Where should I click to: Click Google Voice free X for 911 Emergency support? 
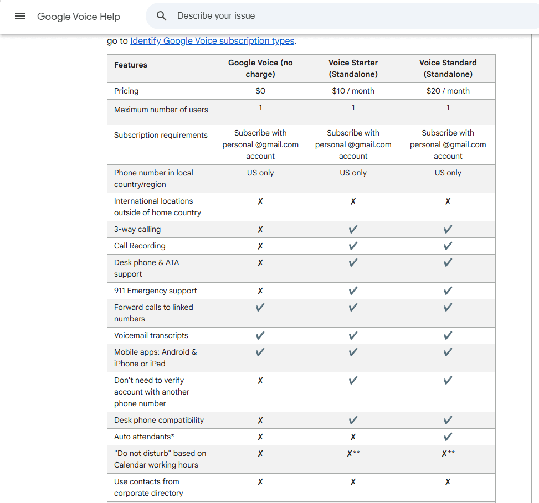click(x=260, y=291)
